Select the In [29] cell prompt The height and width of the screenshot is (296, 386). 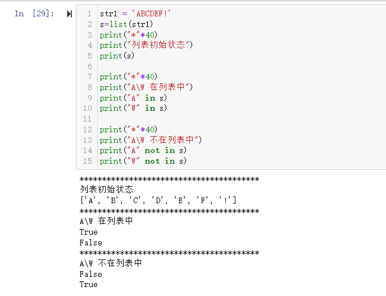click(x=34, y=14)
